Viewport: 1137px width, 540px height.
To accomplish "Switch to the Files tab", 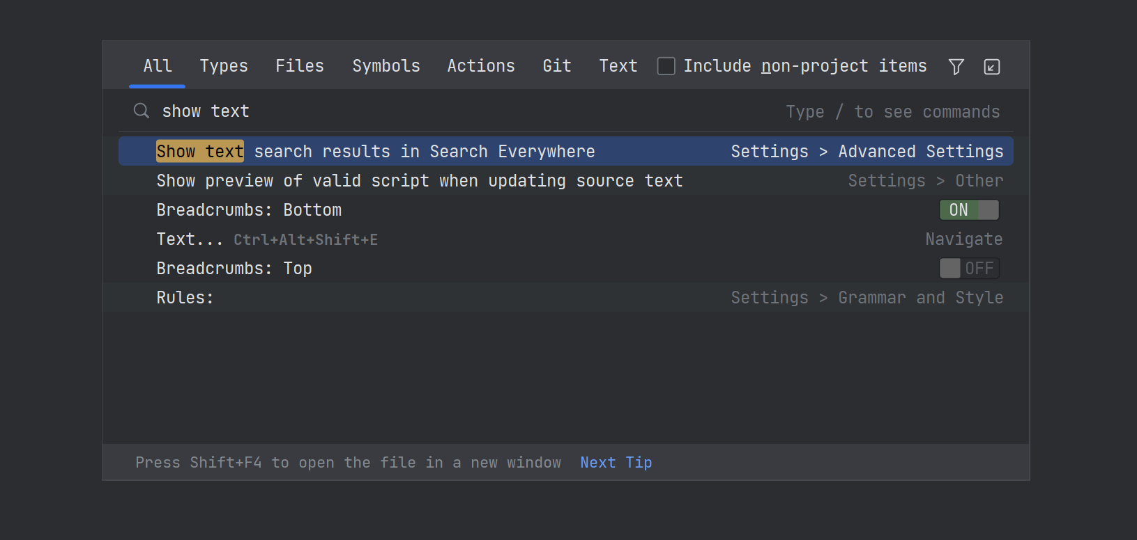I will point(299,66).
